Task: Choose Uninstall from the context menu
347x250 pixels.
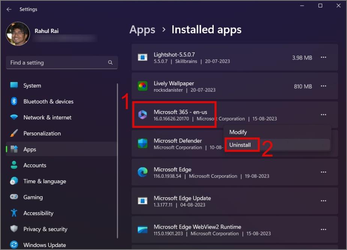Action: pyautogui.click(x=277, y=145)
